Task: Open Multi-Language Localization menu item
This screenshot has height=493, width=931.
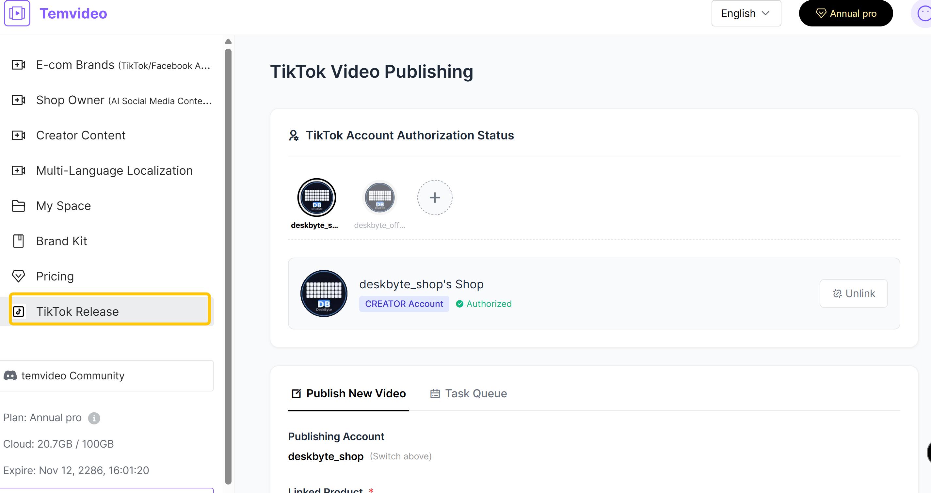Action: (114, 171)
